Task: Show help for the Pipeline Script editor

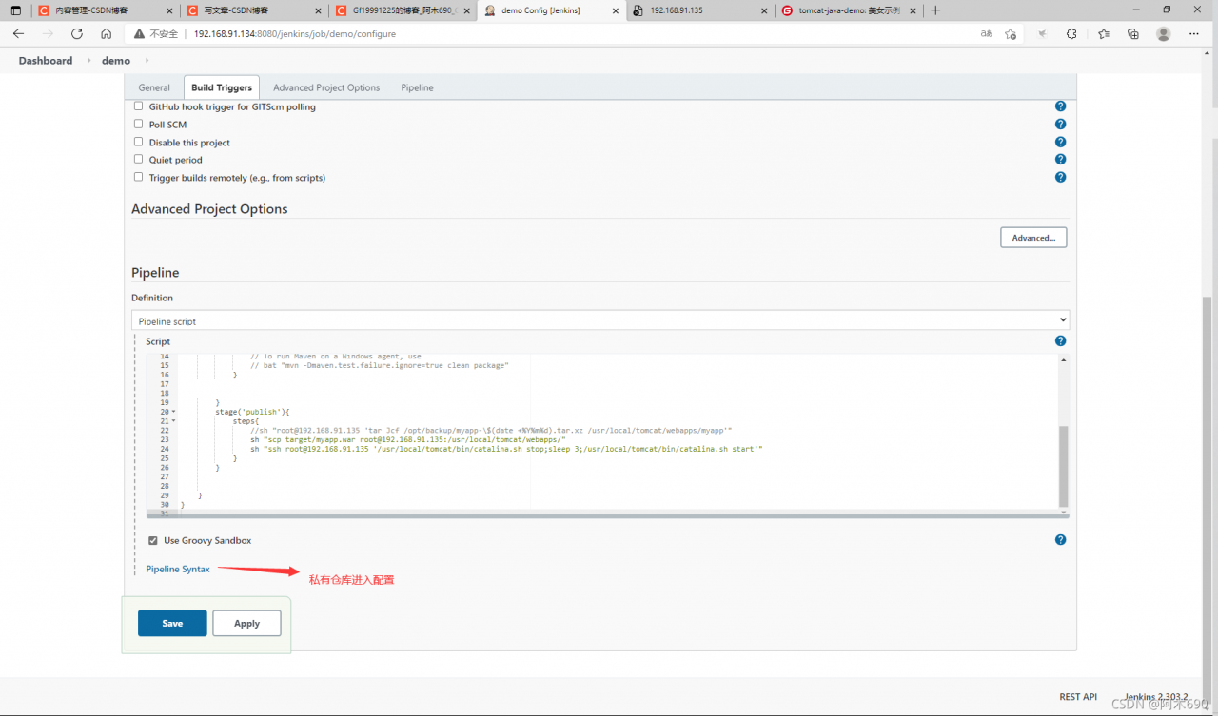Action: pos(1060,340)
